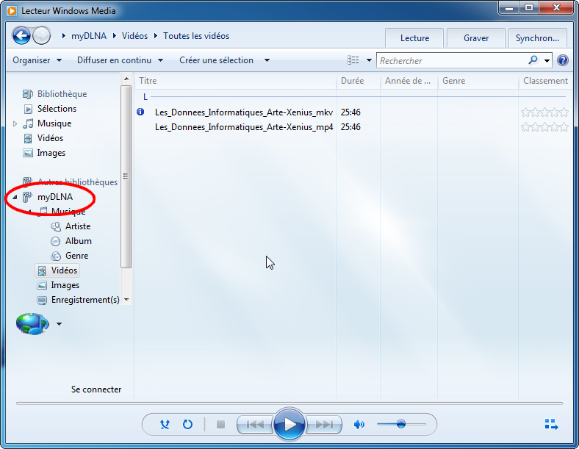
Task: Select Les_Donnees_Informatiques_Arte-Xenius_mp4 video
Action: point(244,127)
